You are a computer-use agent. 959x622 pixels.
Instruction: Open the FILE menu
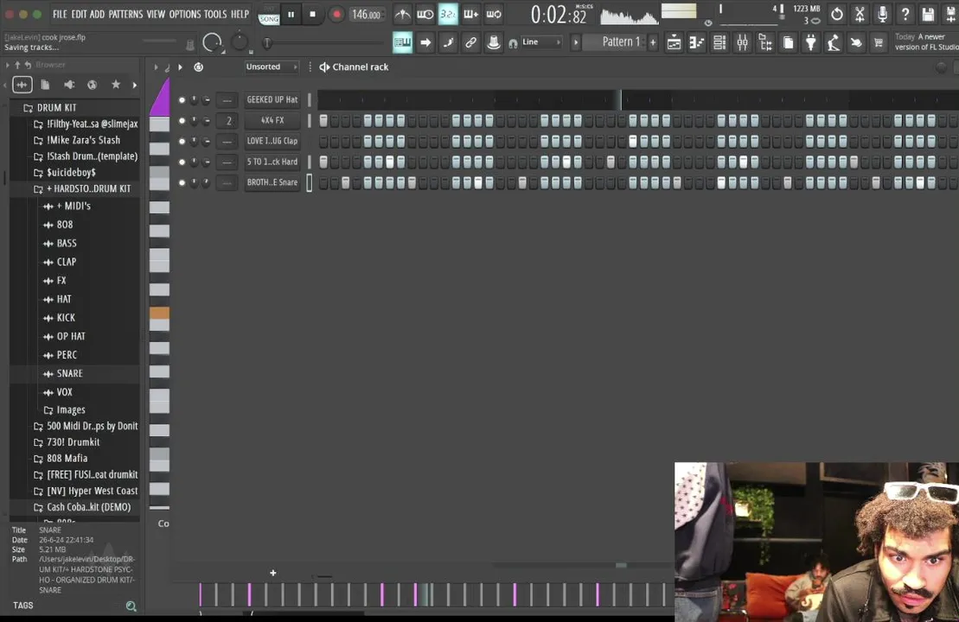click(x=60, y=14)
